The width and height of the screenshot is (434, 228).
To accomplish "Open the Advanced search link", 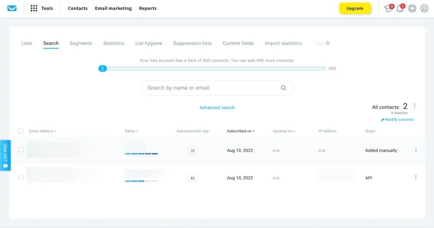I will tap(217, 108).
